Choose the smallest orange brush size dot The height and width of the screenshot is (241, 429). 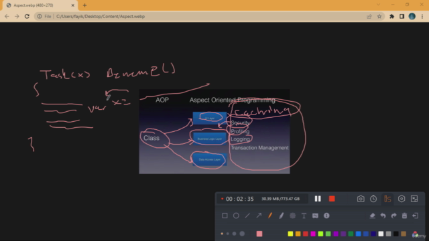[222, 234]
